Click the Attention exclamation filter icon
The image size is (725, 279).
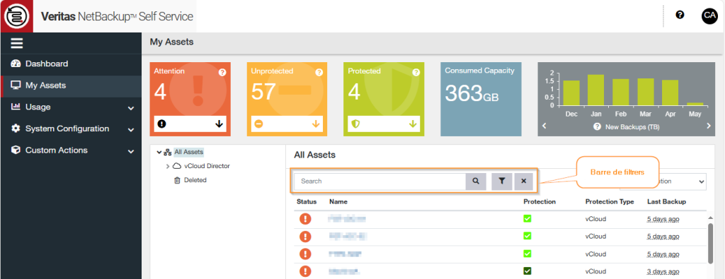tap(162, 124)
